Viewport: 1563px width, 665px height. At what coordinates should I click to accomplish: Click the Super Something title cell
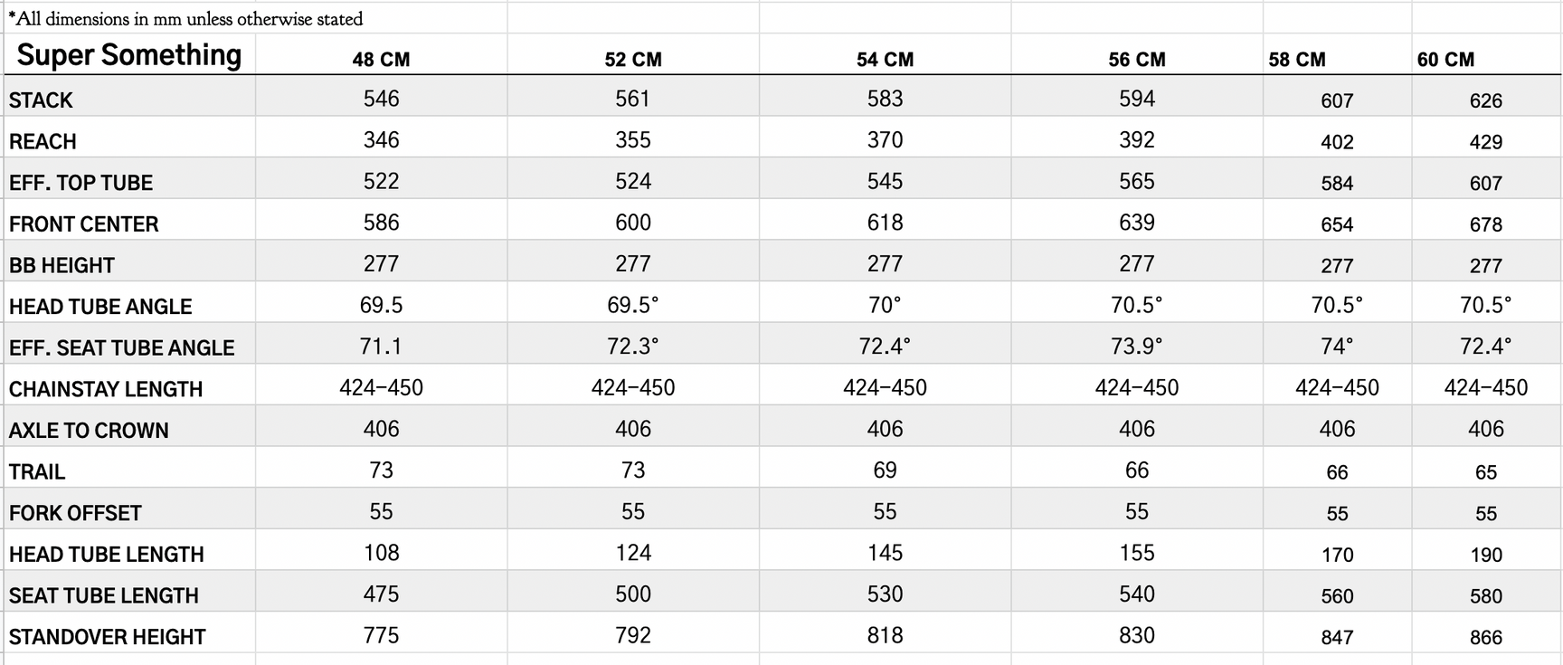coord(129,55)
